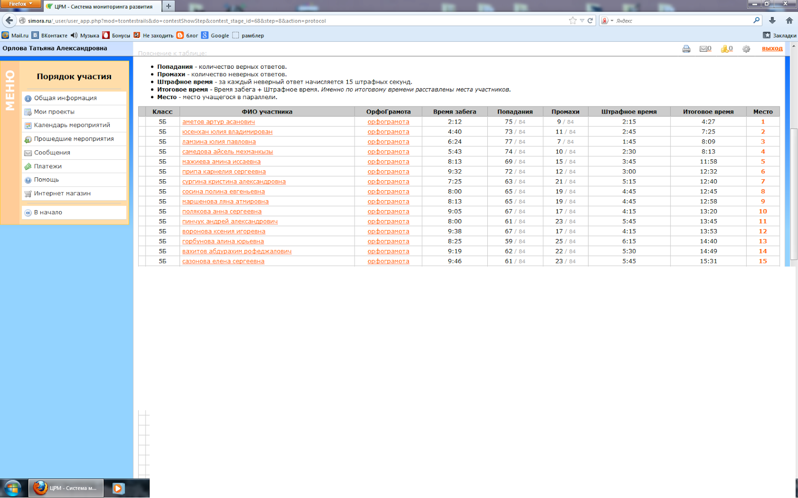
Task: Open the Яндекс search engine selector
Action: [x=607, y=20]
